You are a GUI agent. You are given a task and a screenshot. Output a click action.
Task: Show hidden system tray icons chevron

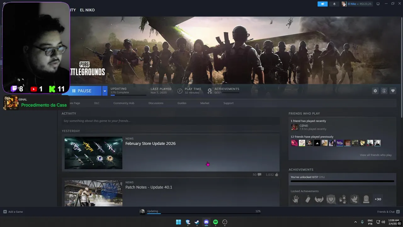pos(355,222)
